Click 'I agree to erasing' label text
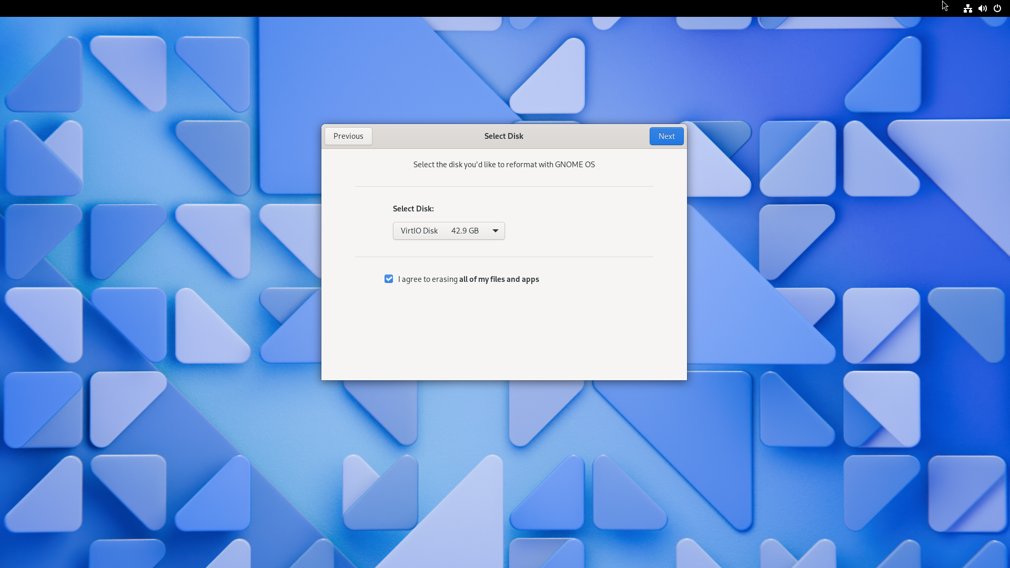 coord(428,279)
